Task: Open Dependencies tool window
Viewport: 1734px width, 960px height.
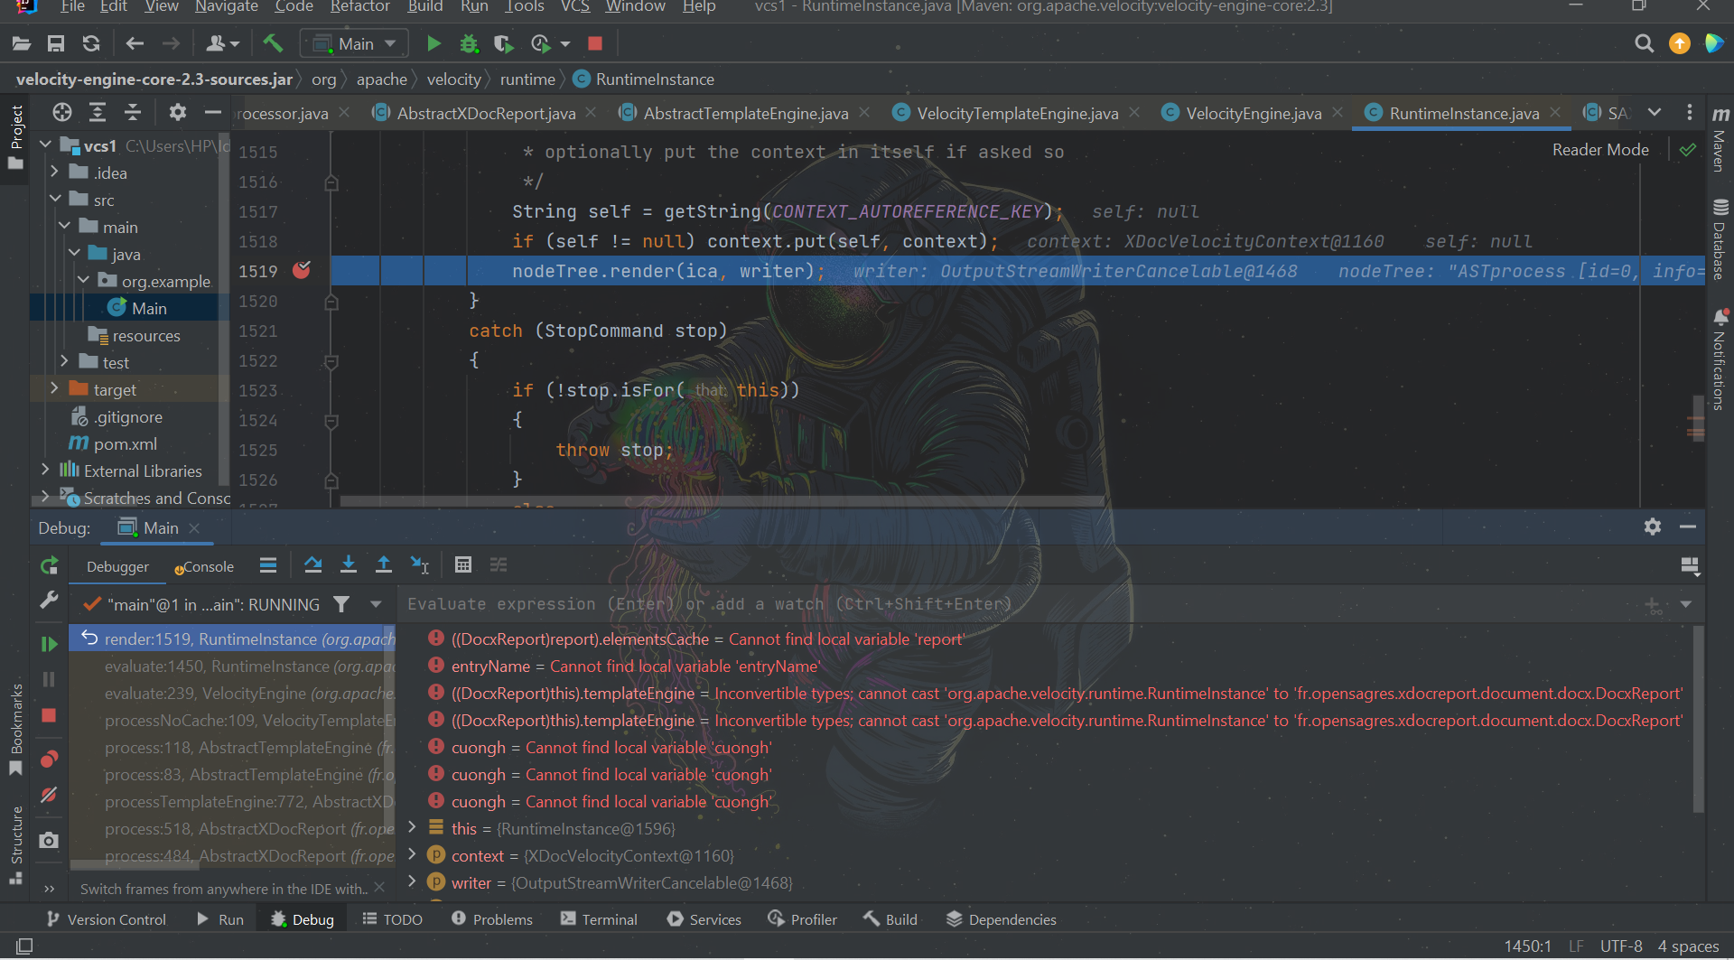Action: [x=1002, y=919]
